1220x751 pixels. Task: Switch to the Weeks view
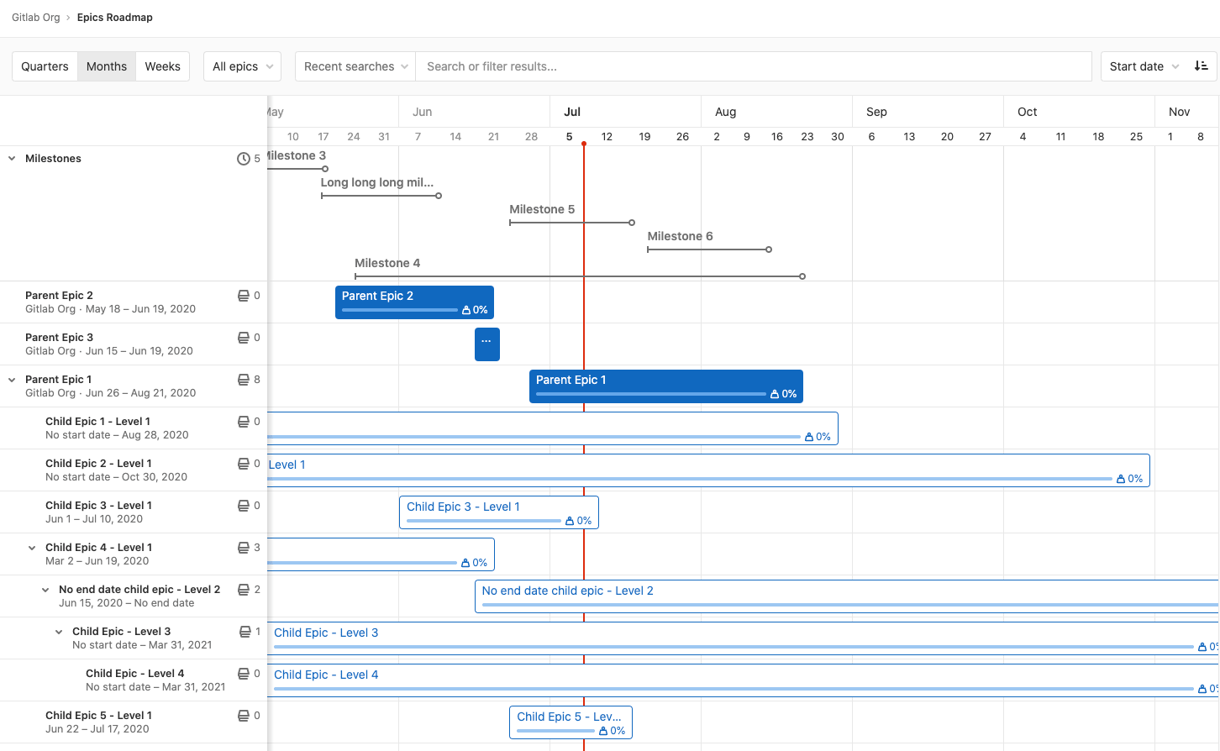pos(162,66)
